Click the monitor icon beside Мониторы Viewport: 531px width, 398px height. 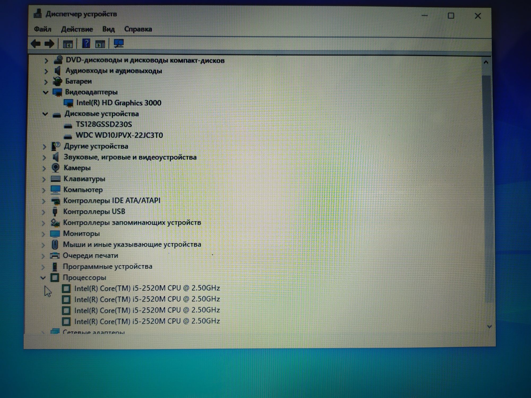pyautogui.click(x=55, y=233)
